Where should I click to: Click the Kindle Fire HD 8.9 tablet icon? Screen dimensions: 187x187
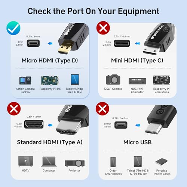(x=75, y=80)
